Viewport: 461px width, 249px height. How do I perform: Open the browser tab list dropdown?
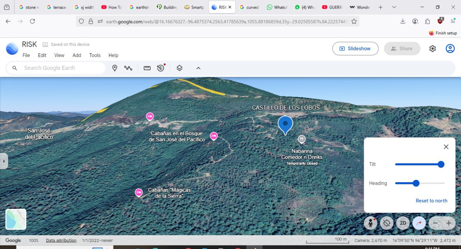click(394, 7)
